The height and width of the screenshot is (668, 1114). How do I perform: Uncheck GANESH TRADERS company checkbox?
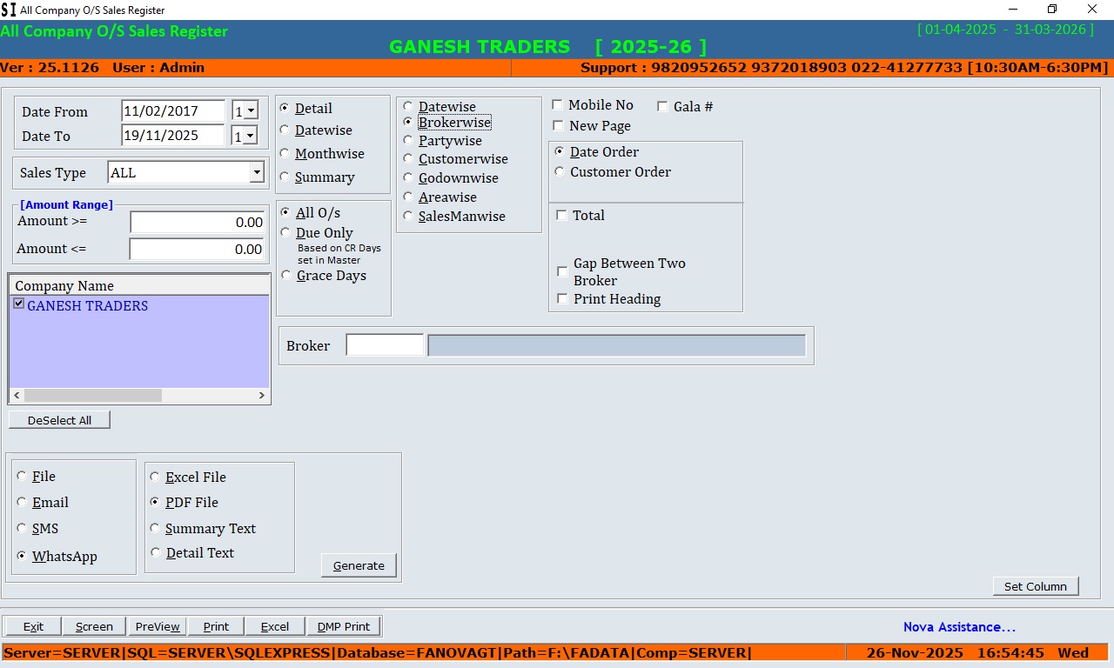click(x=18, y=304)
